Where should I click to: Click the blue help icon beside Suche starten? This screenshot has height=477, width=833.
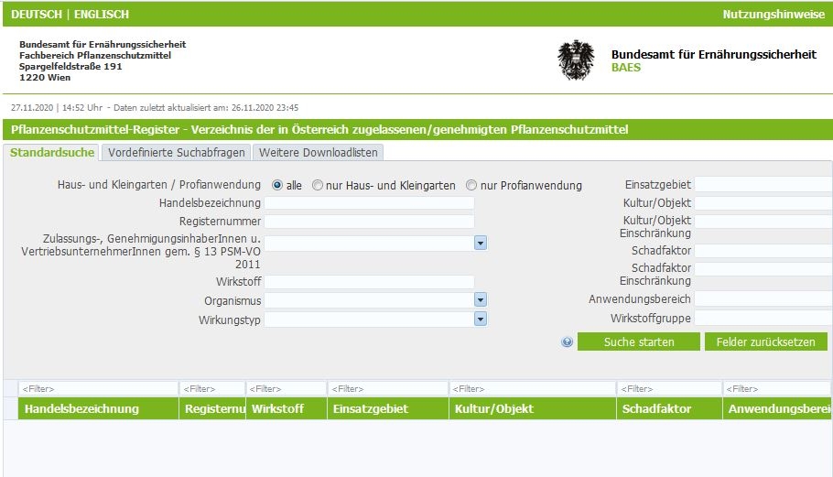568,342
